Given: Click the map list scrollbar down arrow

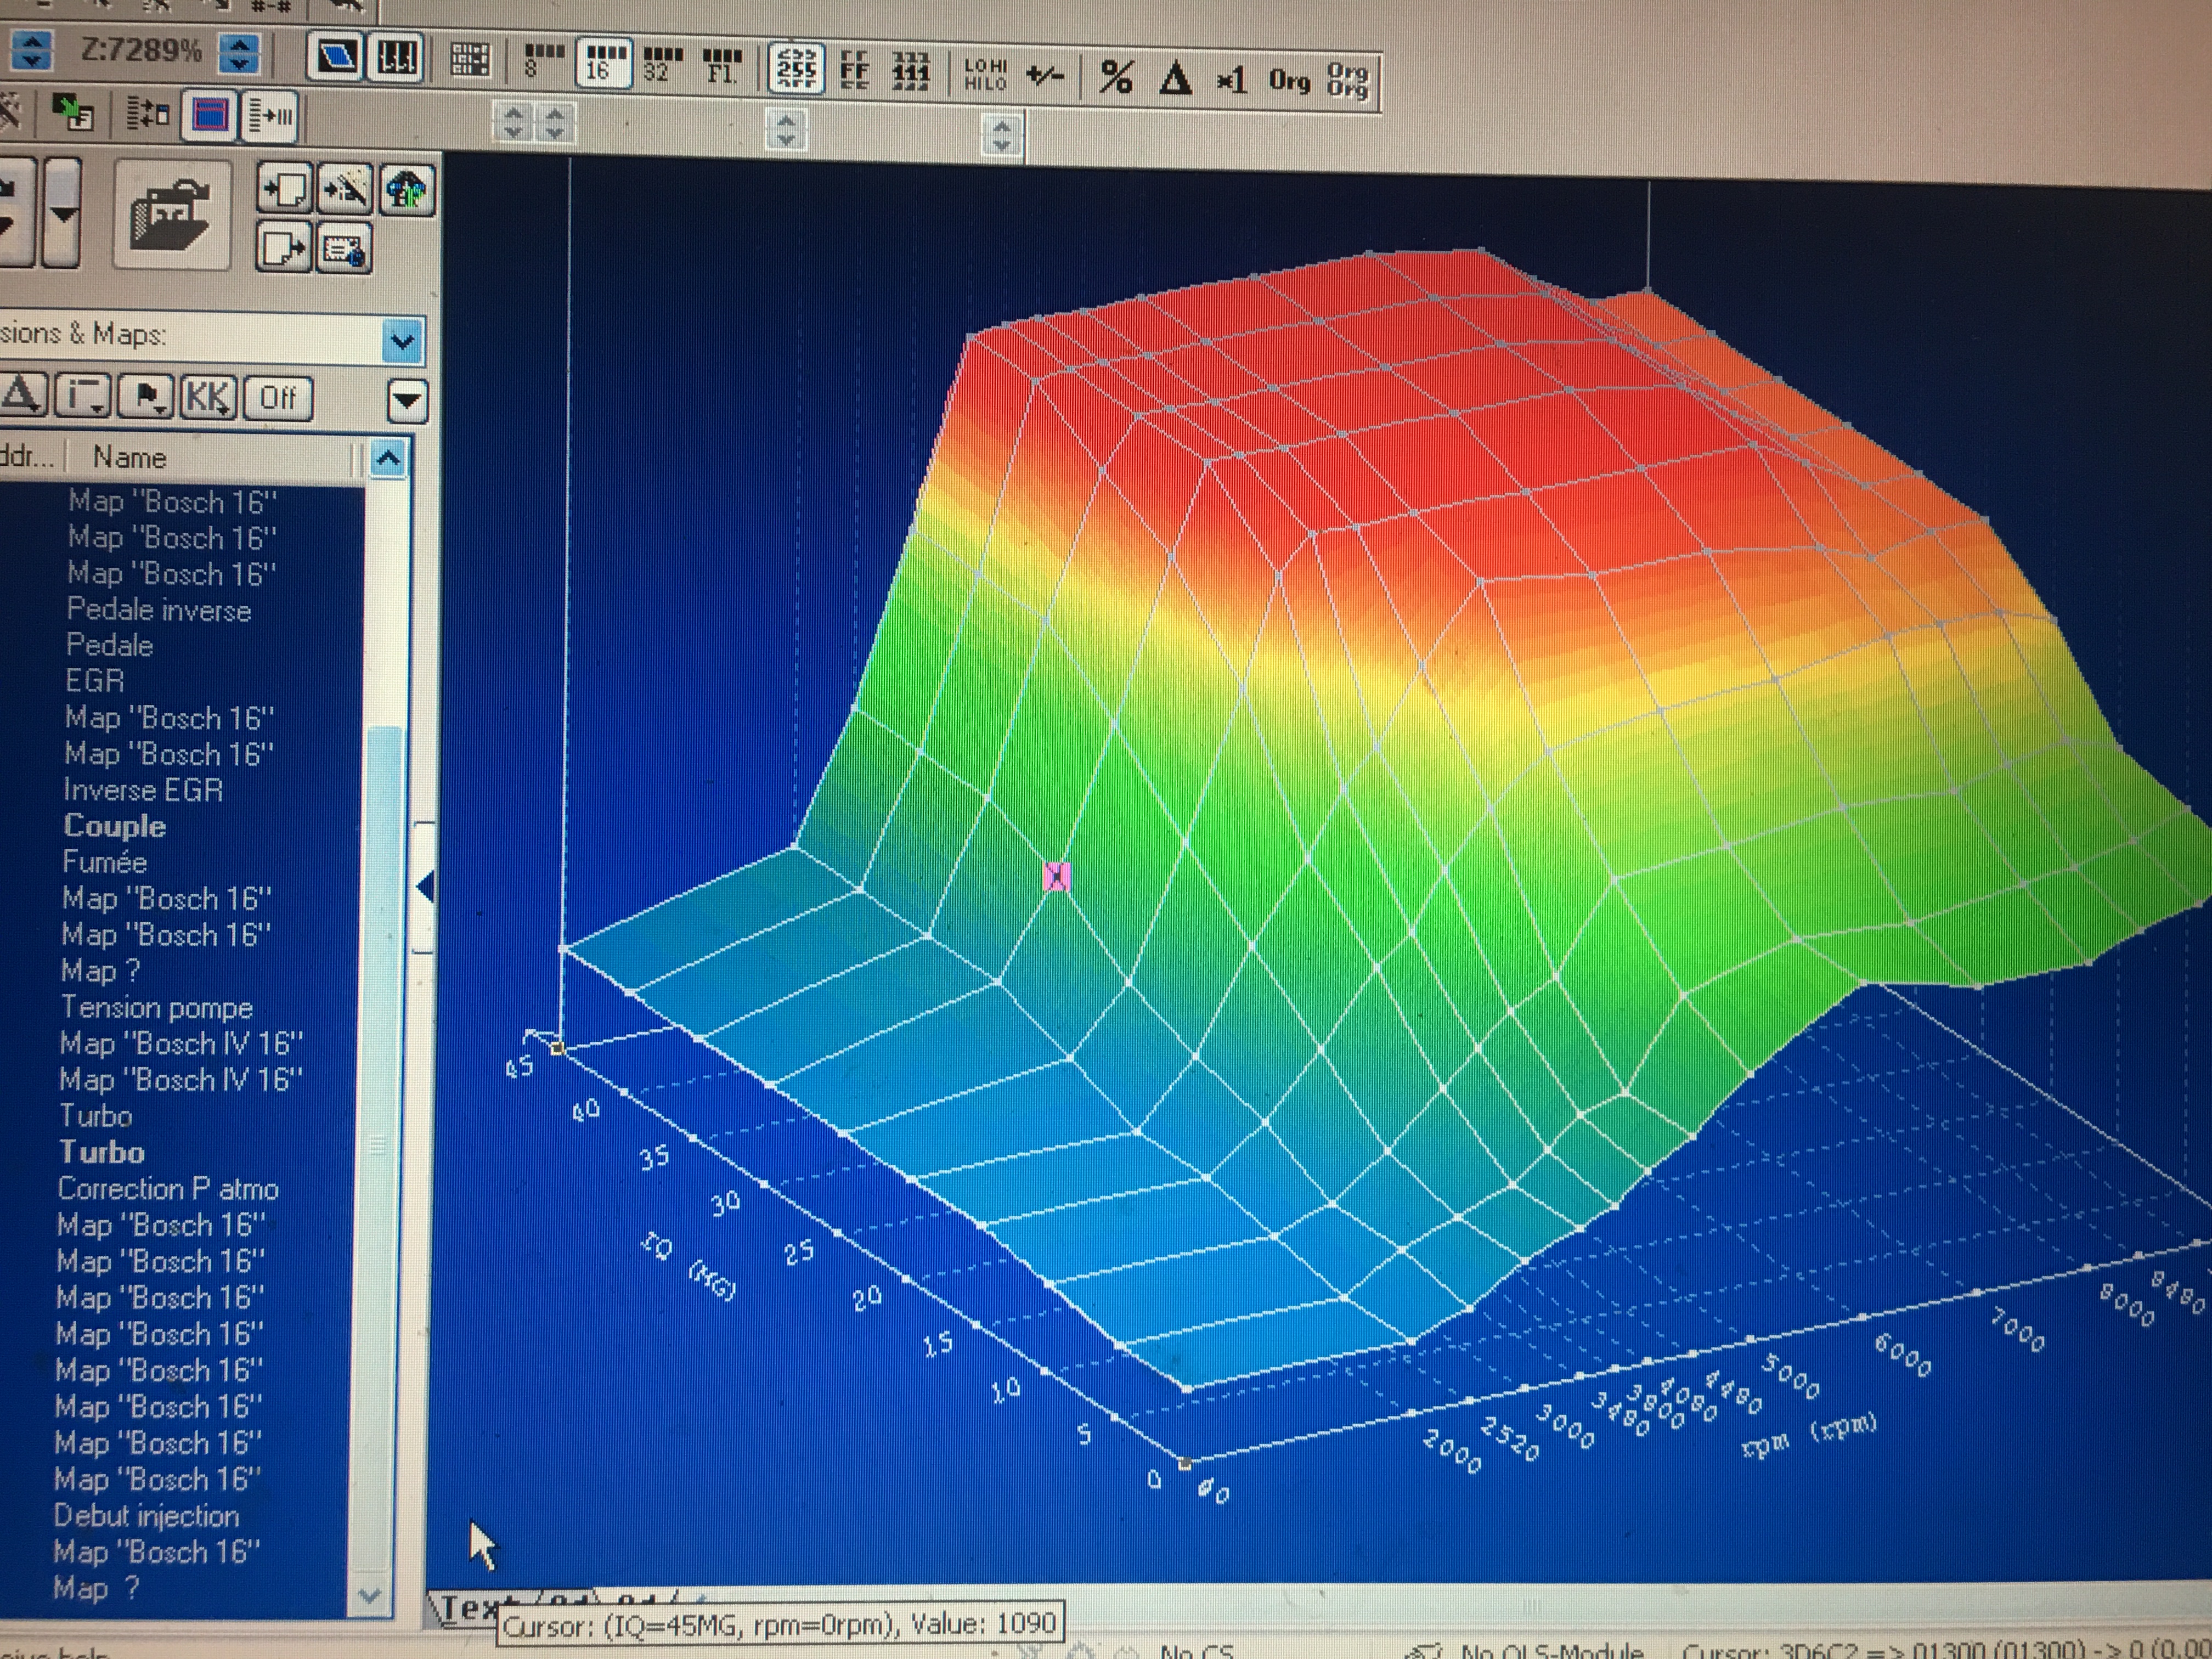Looking at the screenshot, I should tap(369, 1594).
